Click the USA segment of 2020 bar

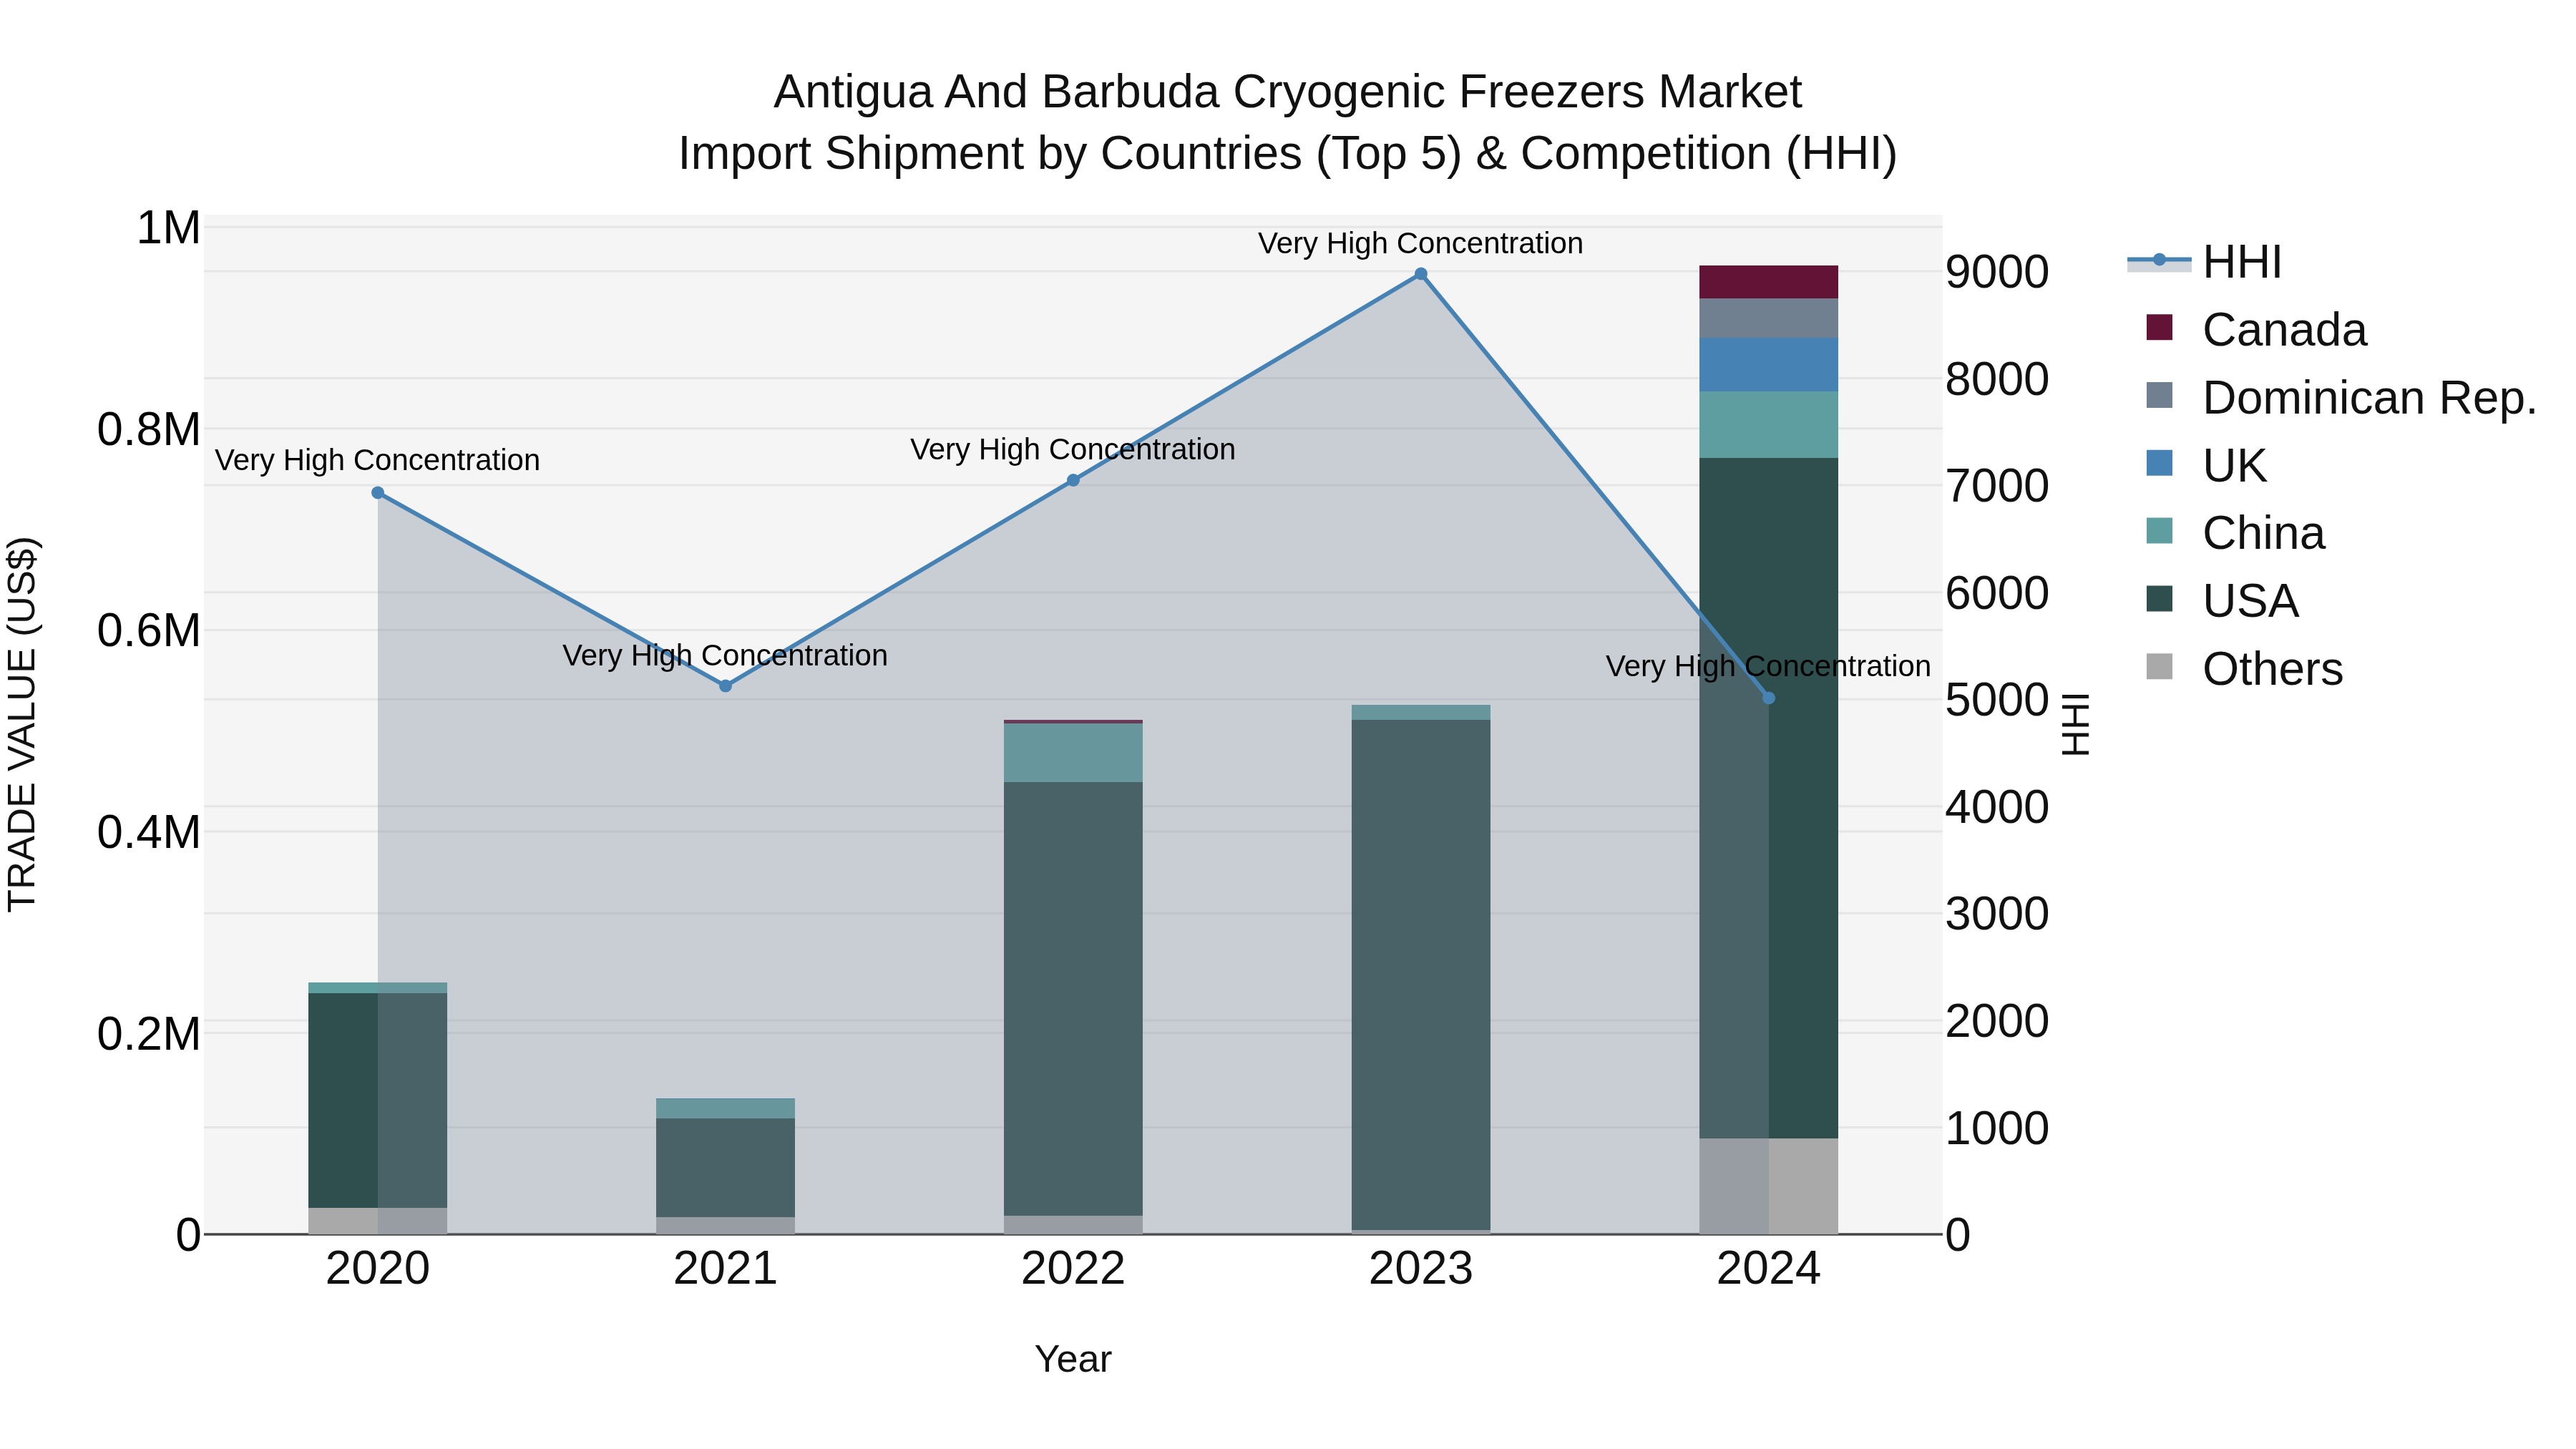point(378,1100)
